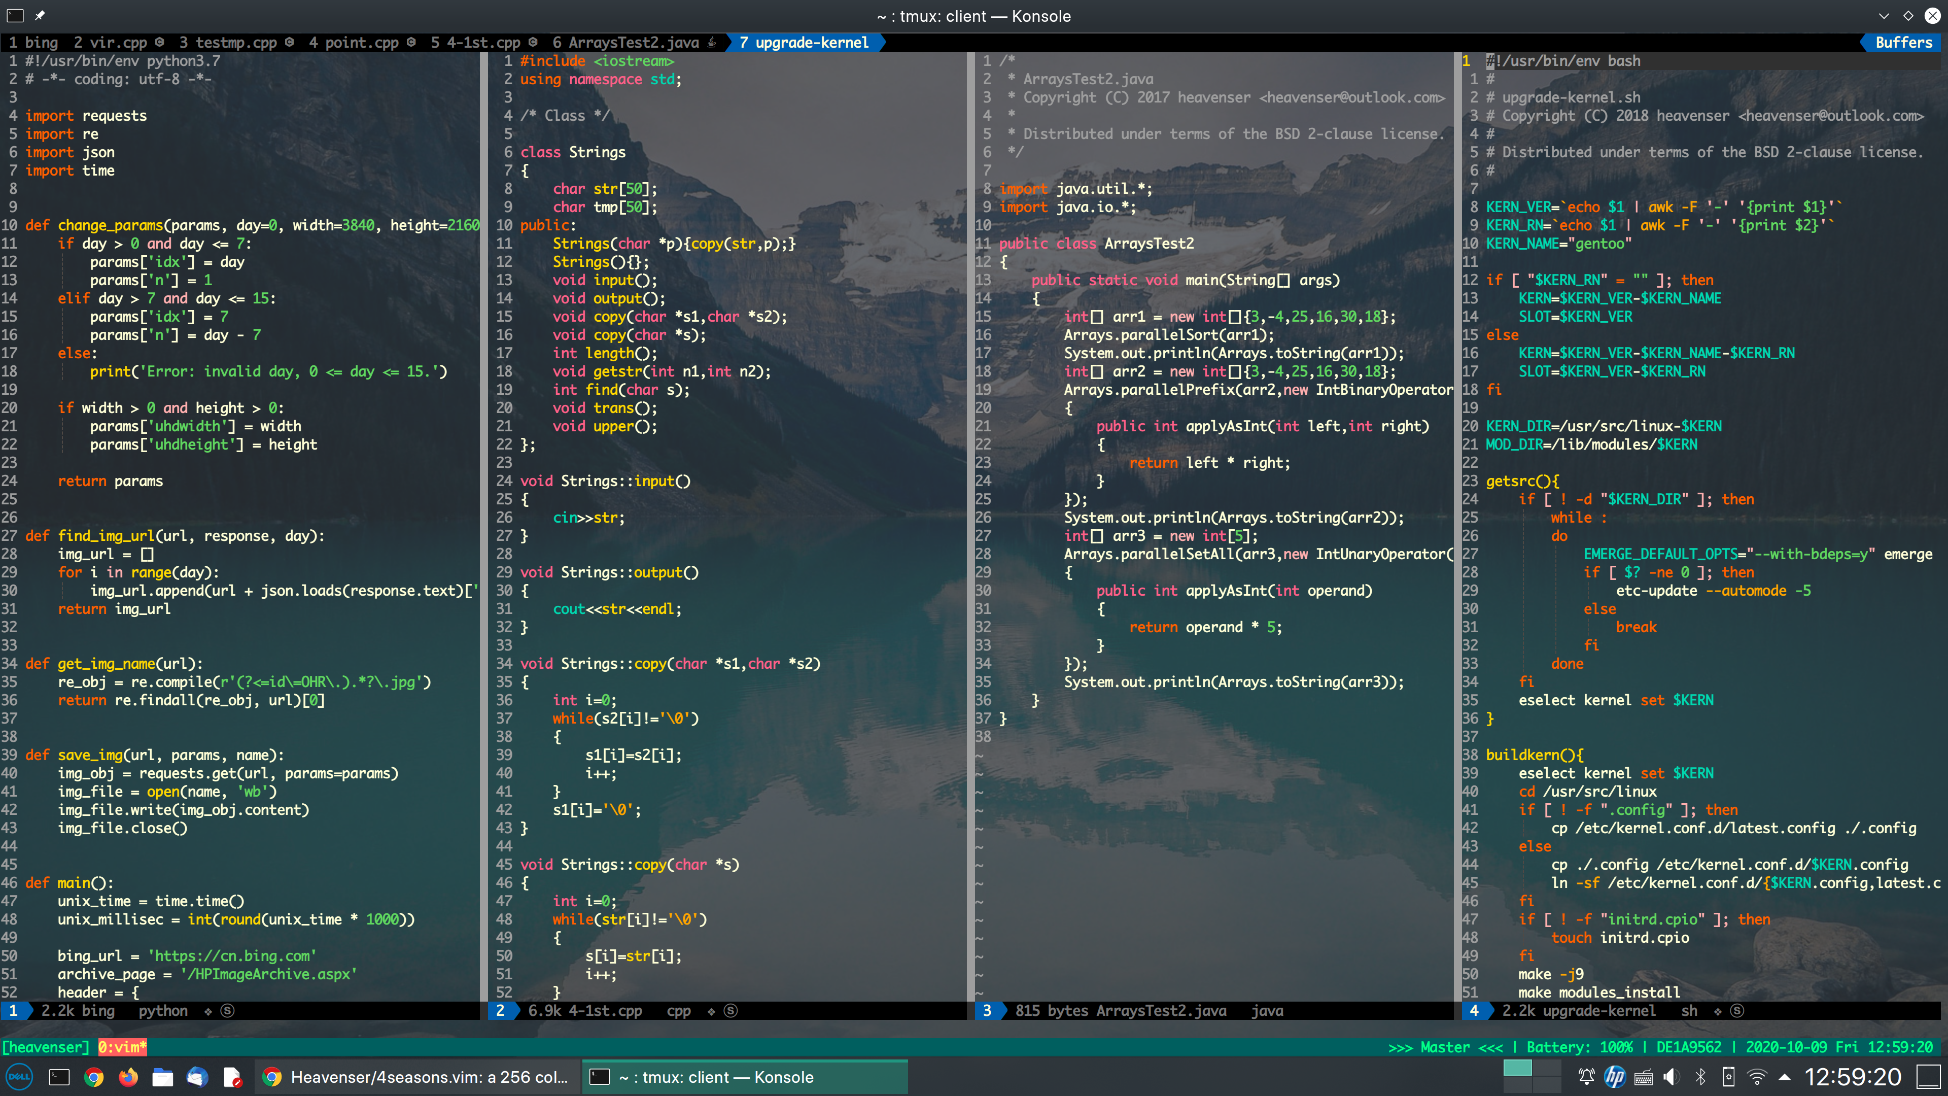Expand the hidden system tray icons arrow
Image resolution: width=1948 pixels, height=1096 pixels.
tap(1785, 1077)
